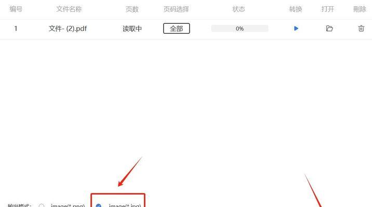Viewport: 372px width, 207px height.
Task: Select the image(*.jpg) output format radio button
Action: (x=99, y=205)
